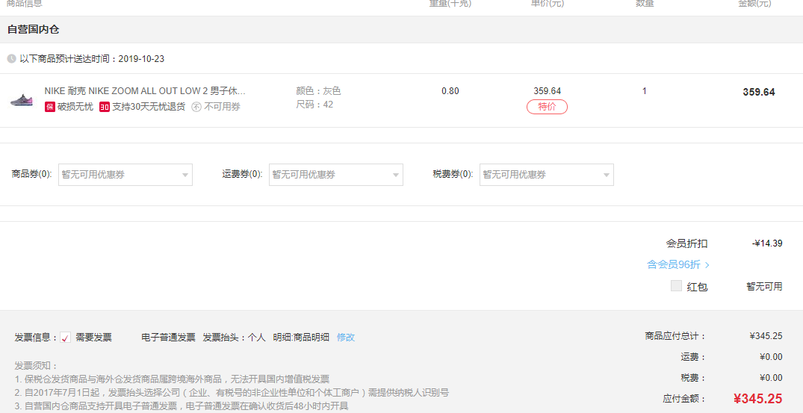Screen dimensions: 803x413
Task: Expand 含会员96折 member discount details
Action: pyautogui.click(x=678, y=264)
